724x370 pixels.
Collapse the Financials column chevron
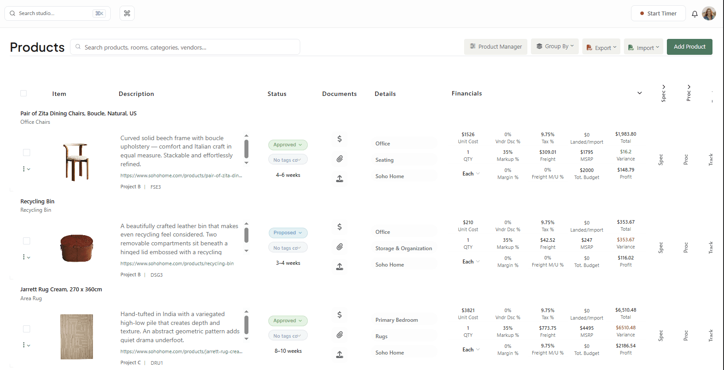639,93
